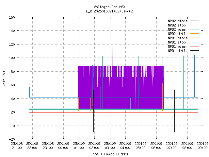Click the light blue NPD2 bias legend line
Screen dimensions: 209x157
tap(195, 29)
